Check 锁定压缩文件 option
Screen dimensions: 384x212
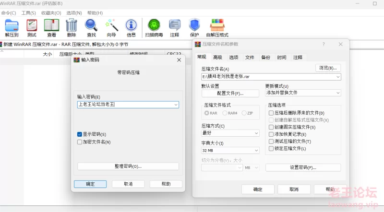tap(271, 149)
